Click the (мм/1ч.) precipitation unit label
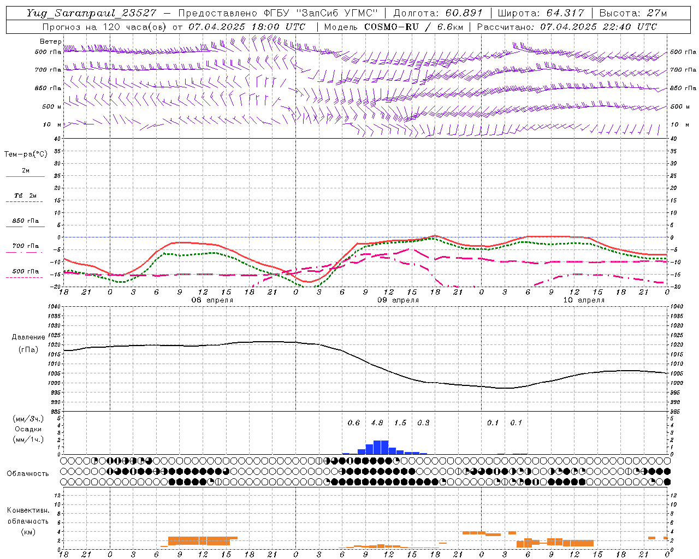Image resolution: width=699 pixels, height=559 pixels. (28, 439)
